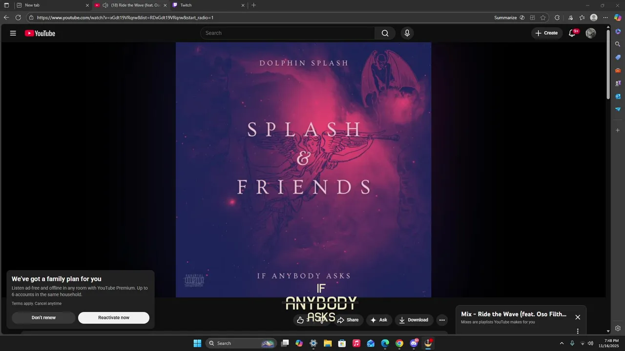Refresh the page in Edge
Screen dimensions: 625x351
[x=18, y=18]
